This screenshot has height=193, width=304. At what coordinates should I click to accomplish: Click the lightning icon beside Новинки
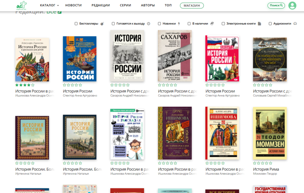click(x=179, y=23)
